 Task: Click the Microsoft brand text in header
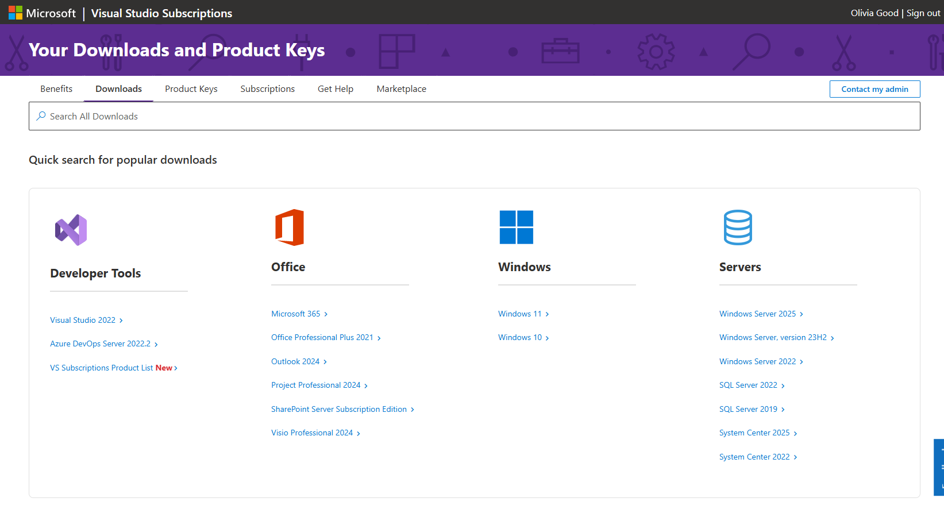51,13
